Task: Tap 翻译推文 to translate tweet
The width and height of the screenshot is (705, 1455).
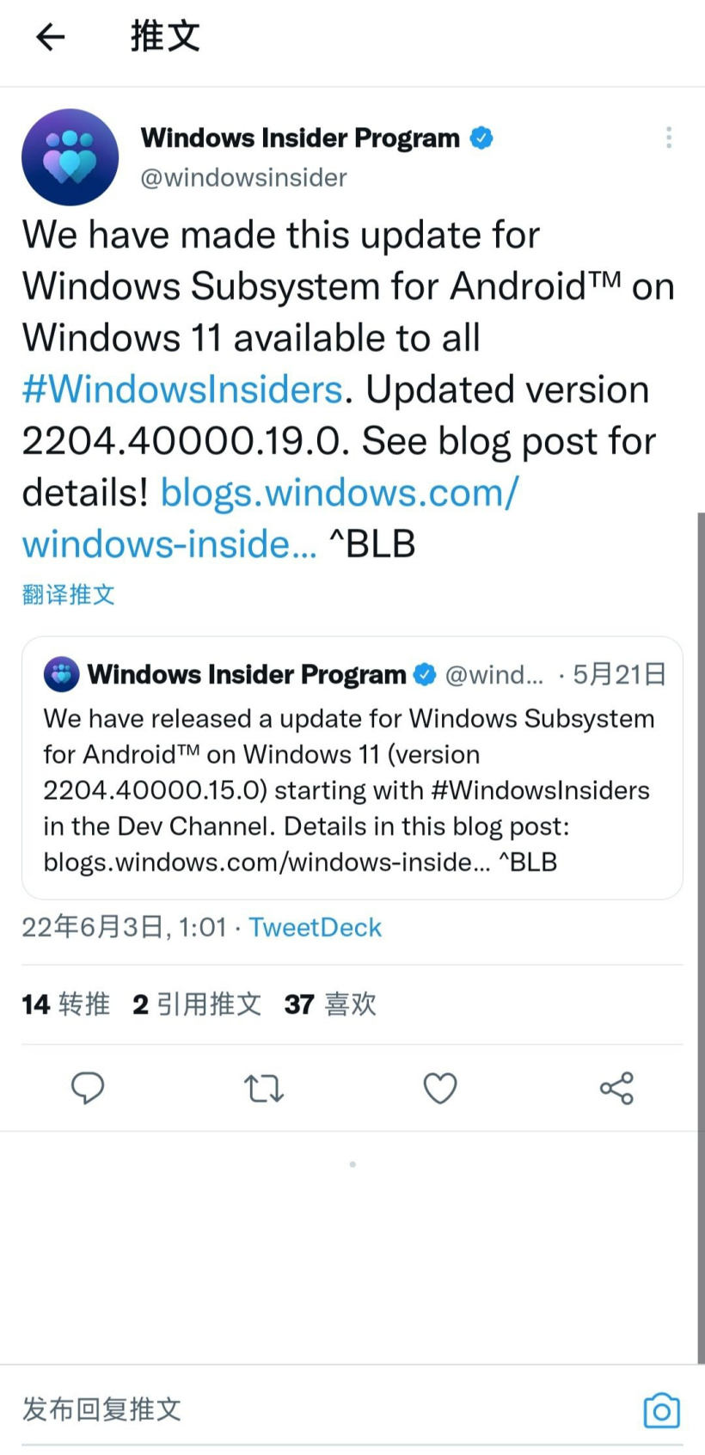Action: [68, 594]
